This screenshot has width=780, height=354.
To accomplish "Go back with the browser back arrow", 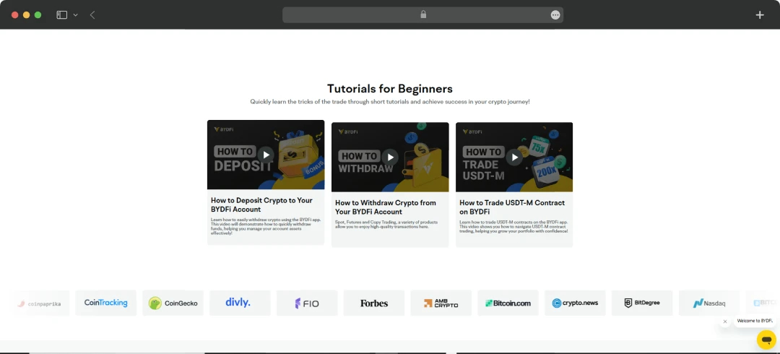I will pyautogui.click(x=92, y=15).
